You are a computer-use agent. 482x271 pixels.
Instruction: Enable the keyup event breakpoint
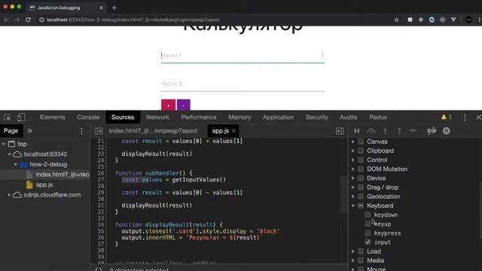tap(368, 224)
